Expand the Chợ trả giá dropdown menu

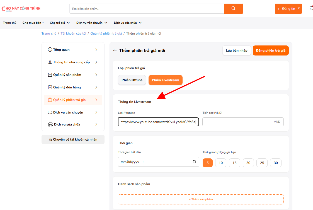click(x=60, y=23)
